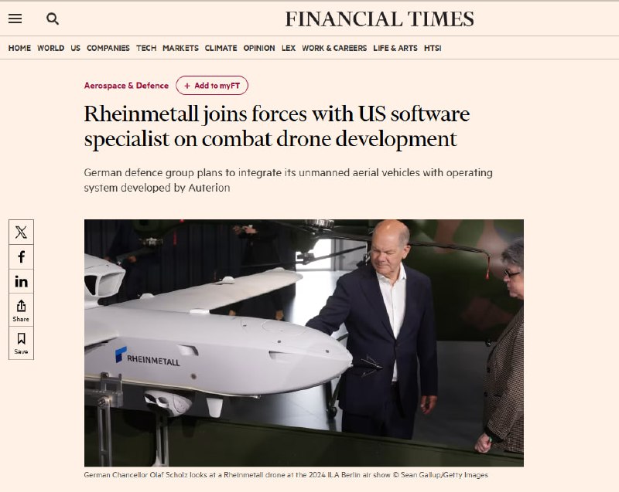619x492 pixels.
Task: Navigate to Climate section
Action: [221, 48]
